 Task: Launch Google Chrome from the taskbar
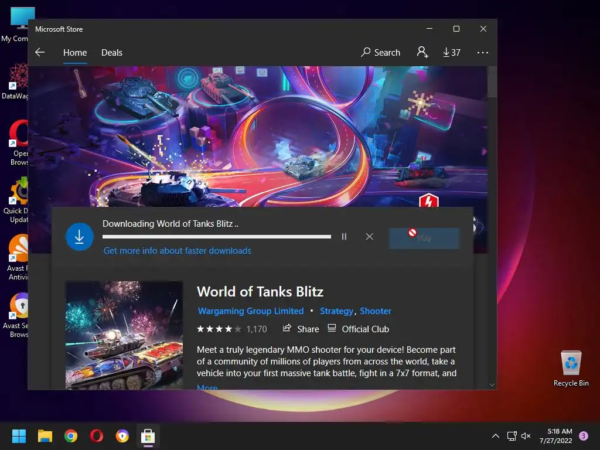coord(71,436)
